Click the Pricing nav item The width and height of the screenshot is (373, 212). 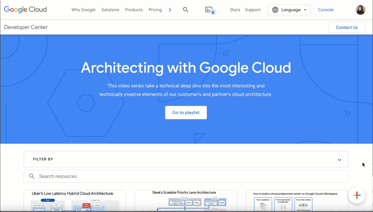pos(155,10)
